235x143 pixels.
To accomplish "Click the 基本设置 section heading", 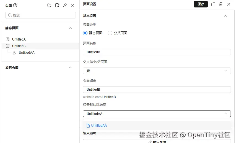I will click(x=90, y=16).
